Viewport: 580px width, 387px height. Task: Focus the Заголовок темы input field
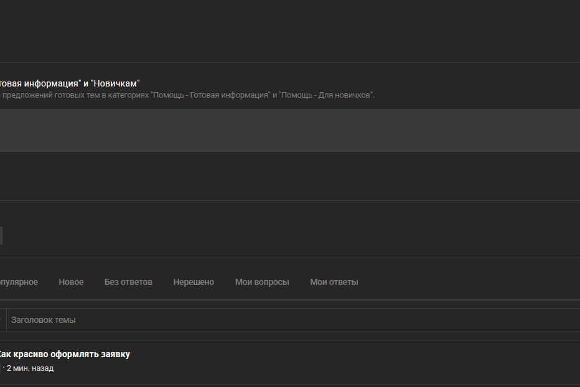[x=293, y=320]
